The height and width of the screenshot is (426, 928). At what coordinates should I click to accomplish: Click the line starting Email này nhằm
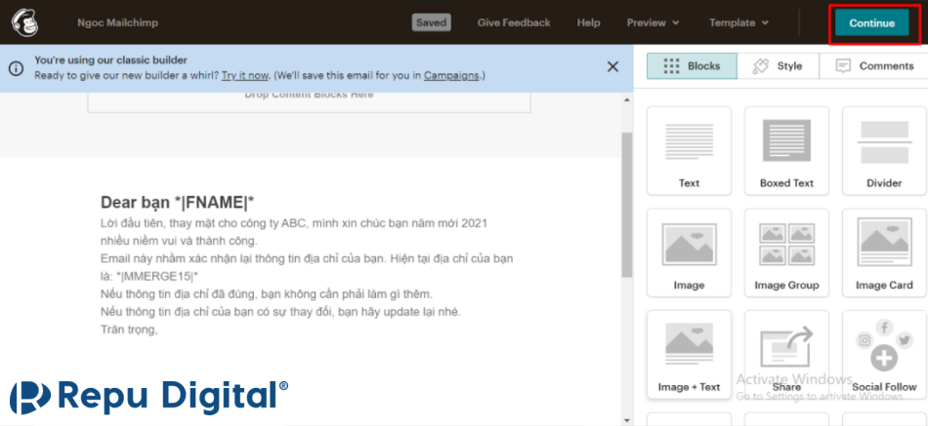click(x=307, y=258)
